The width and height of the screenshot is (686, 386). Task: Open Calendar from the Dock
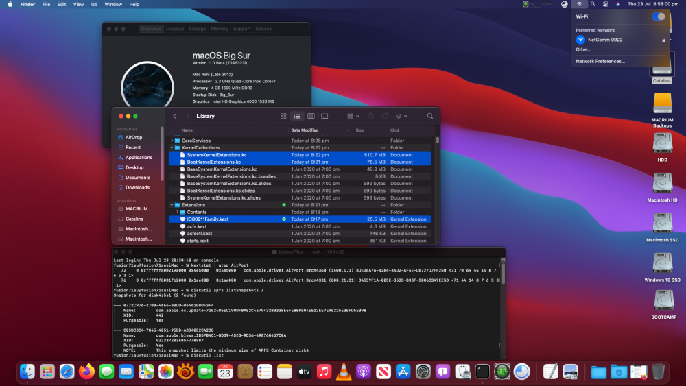(225, 372)
